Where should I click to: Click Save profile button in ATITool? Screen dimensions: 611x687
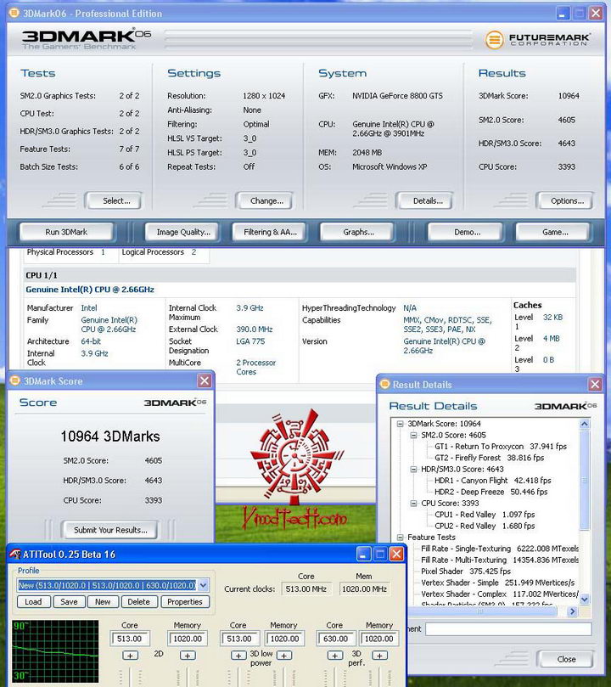(69, 601)
